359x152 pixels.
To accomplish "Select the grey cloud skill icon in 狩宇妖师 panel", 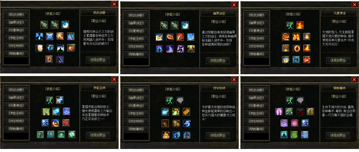I will click(x=180, y=100).
